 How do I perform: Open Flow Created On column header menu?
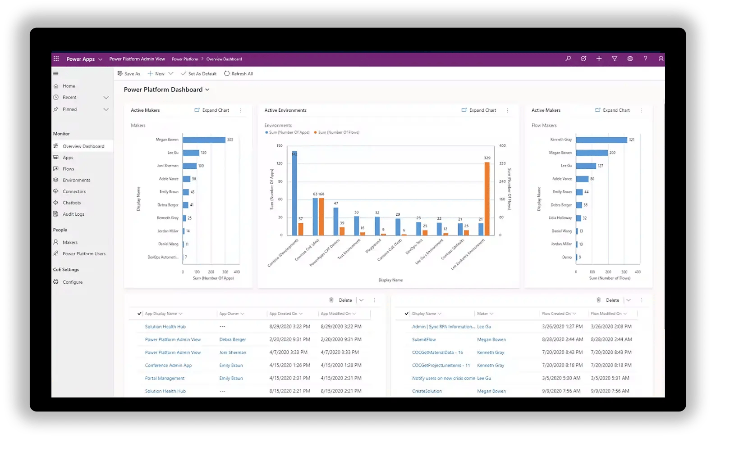559,314
